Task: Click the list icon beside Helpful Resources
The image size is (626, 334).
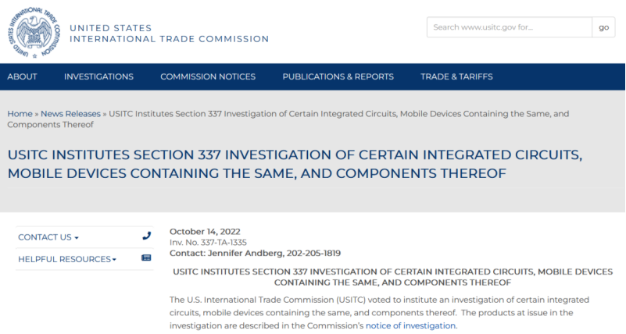Action: point(146,258)
